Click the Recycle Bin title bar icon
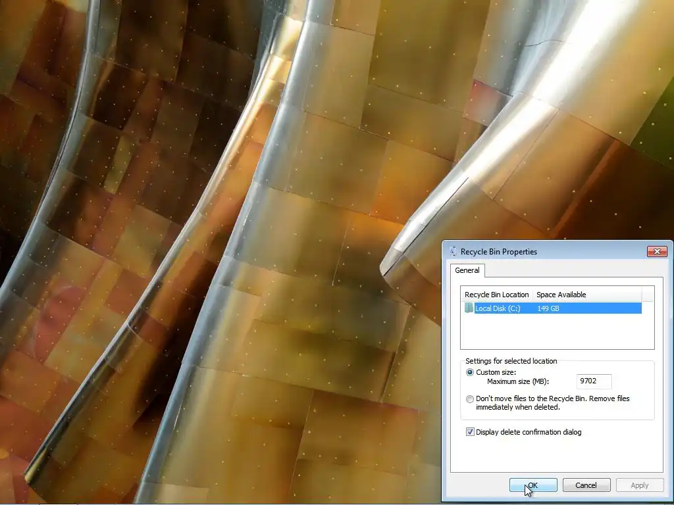Viewport: 674px width, 505px height. (453, 252)
